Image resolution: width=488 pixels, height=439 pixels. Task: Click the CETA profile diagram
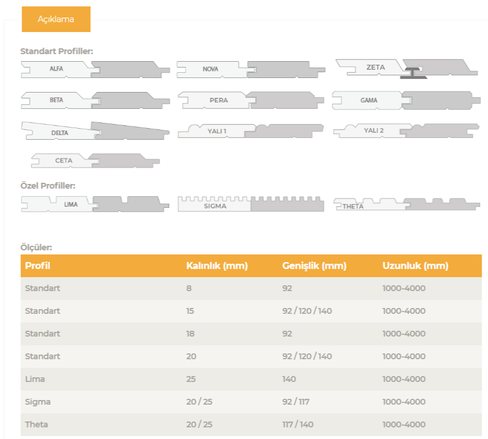[96, 161]
